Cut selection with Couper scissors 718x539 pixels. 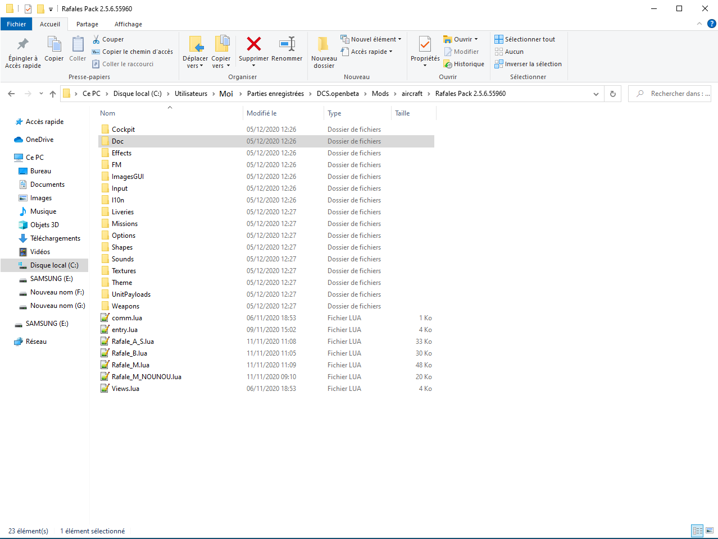(x=108, y=39)
